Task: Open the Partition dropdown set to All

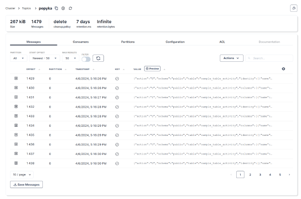Action: (x=17, y=58)
